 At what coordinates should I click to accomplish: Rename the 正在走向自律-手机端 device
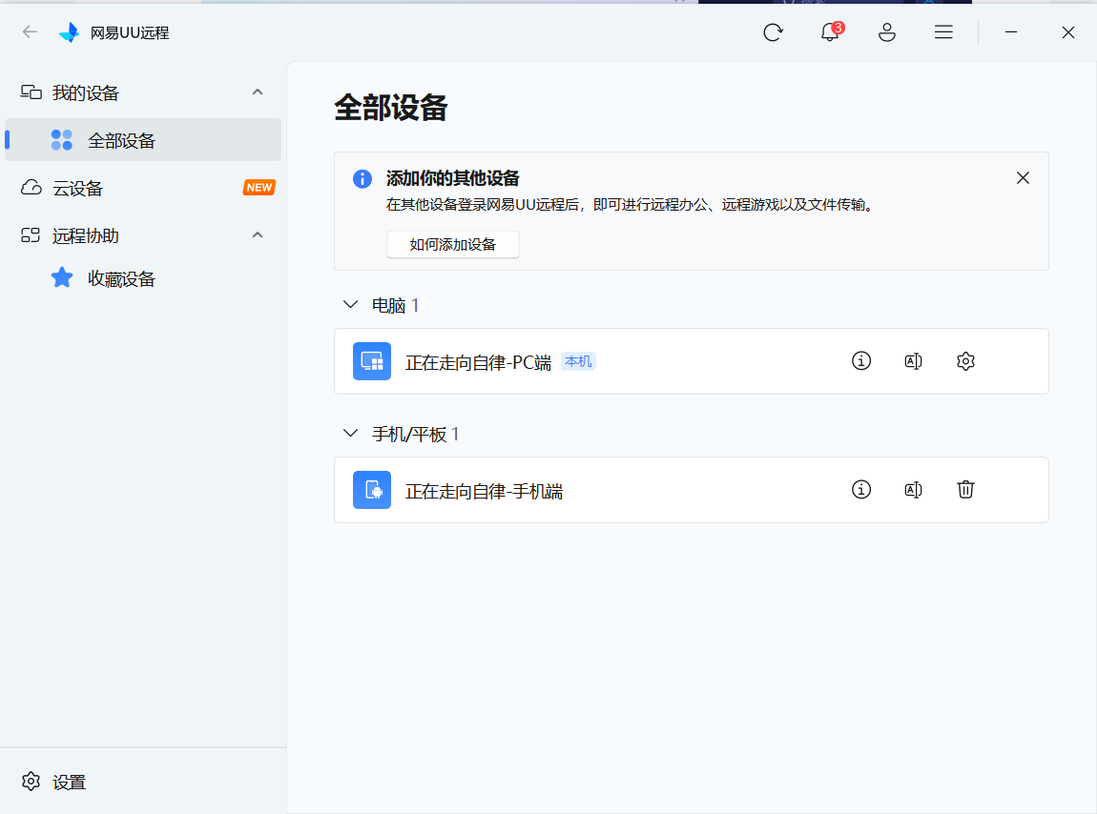(x=913, y=490)
